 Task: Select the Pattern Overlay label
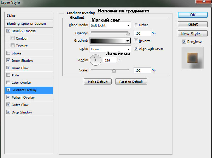(x=23, y=98)
